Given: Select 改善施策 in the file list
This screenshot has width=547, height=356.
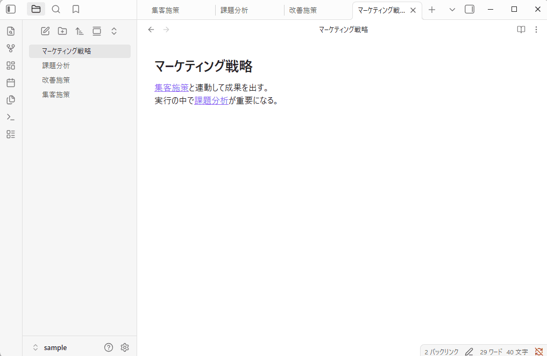Looking at the screenshot, I should click(56, 80).
